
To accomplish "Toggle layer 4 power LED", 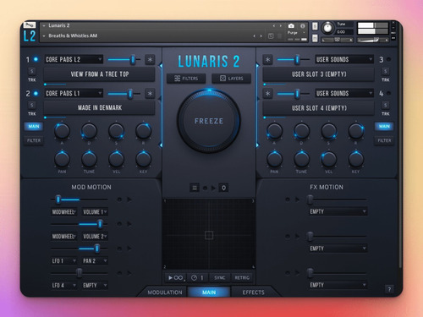I will pyautogui.click(x=388, y=93).
